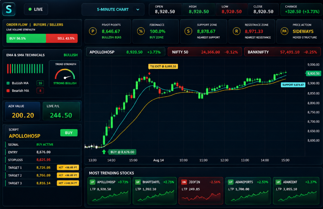
Task: Click the entry value 8,676.00
Action: click(43, 152)
